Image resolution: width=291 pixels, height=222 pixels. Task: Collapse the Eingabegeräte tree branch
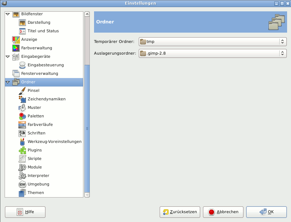pos(7,56)
